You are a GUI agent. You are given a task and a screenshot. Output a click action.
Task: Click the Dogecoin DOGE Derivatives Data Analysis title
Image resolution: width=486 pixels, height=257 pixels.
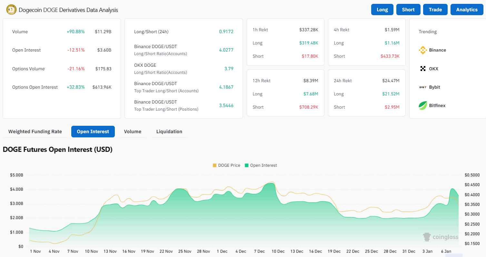pyautogui.click(x=68, y=10)
